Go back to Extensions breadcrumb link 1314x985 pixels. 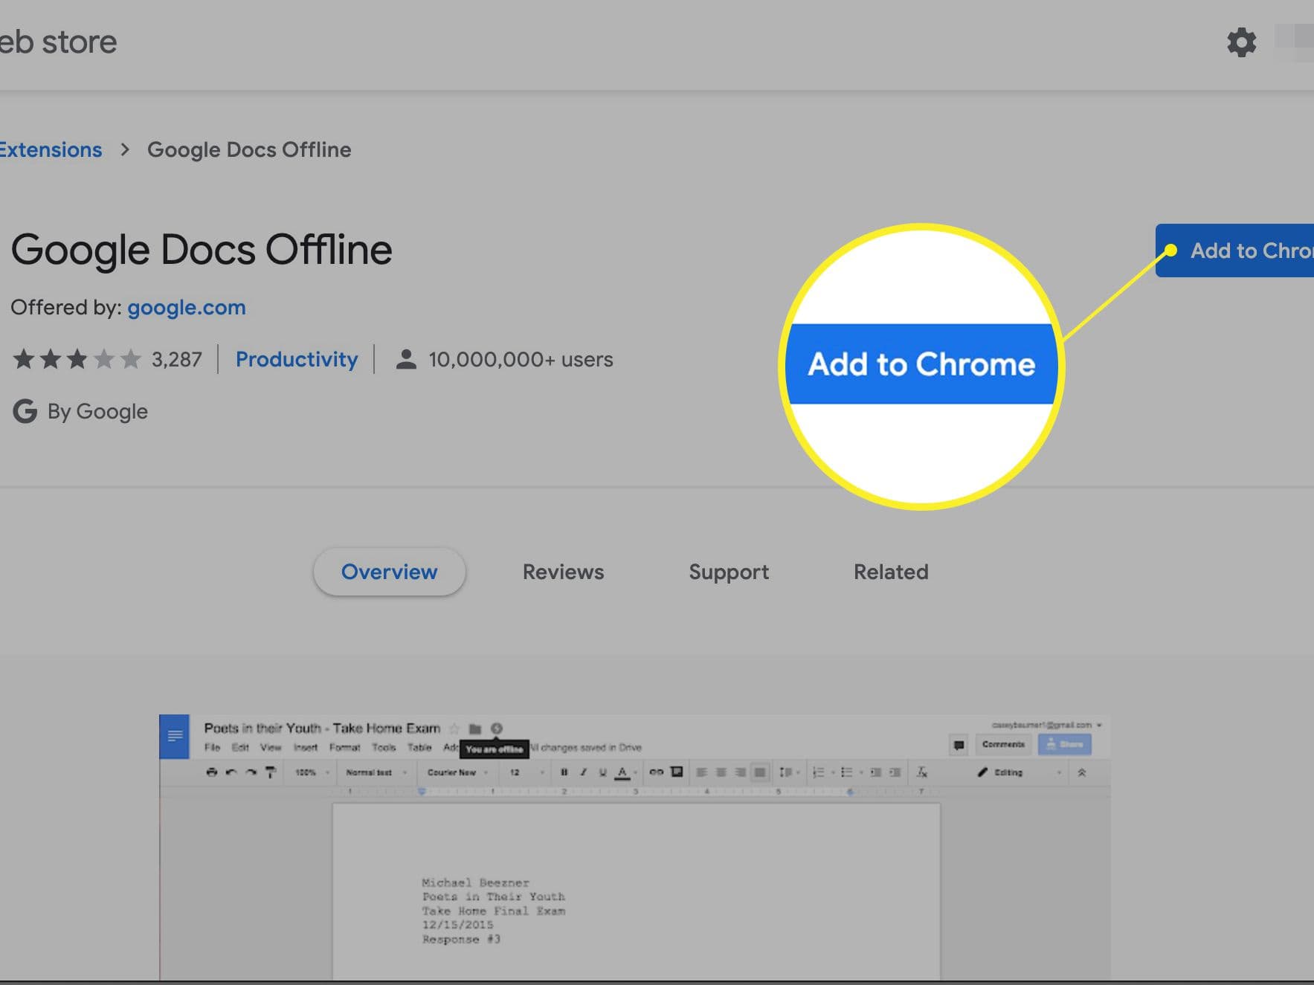[51, 149]
